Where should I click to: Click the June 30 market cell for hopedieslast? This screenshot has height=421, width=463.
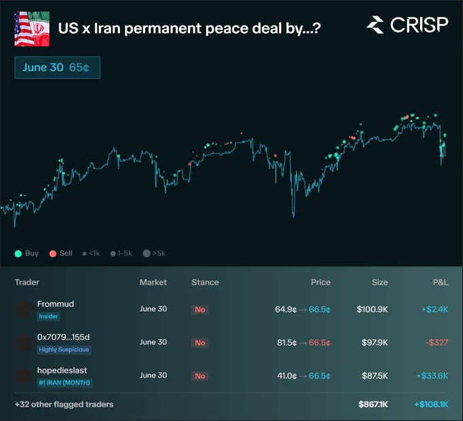click(153, 375)
